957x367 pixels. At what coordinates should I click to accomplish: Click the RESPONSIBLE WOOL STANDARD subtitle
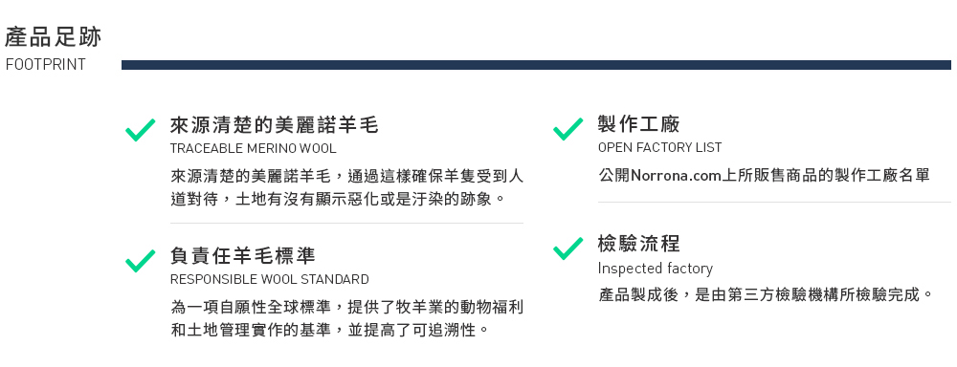pos(269,279)
